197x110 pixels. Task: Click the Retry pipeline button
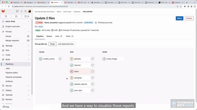click(179, 18)
